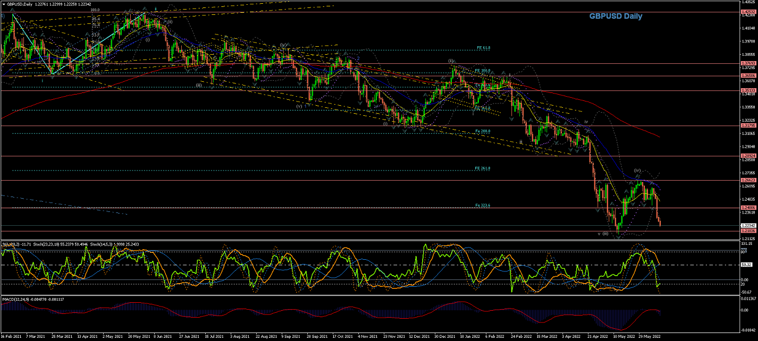Click the 0.011367 MACD scale value
758x341 pixels.
click(748, 300)
